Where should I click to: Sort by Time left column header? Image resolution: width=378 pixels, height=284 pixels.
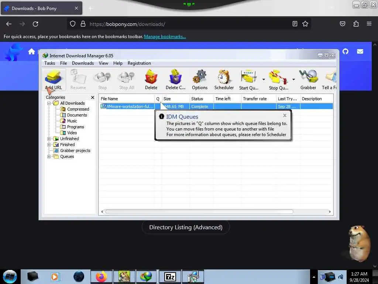point(227,99)
